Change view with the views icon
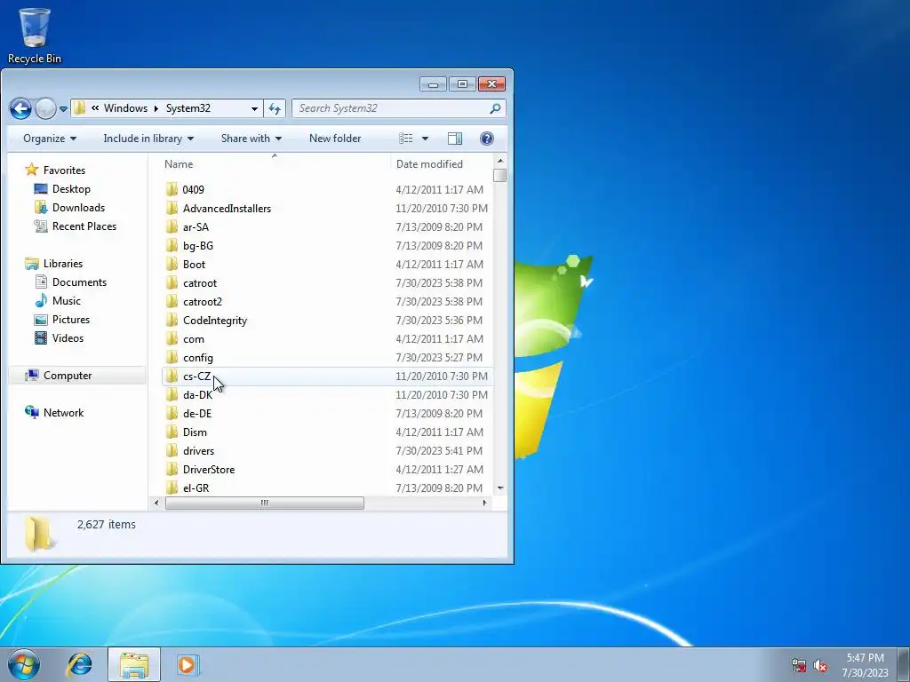910x682 pixels. point(405,138)
